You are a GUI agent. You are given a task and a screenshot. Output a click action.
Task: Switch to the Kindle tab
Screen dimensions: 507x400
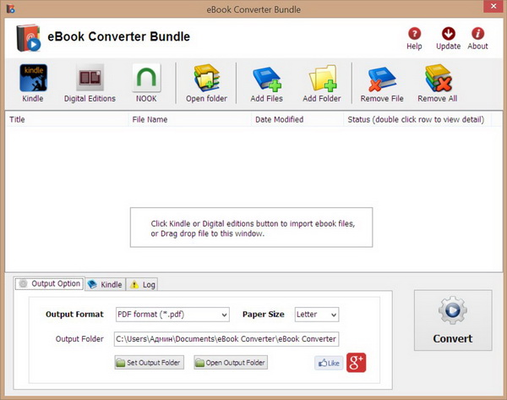click(x=105, y=284)
